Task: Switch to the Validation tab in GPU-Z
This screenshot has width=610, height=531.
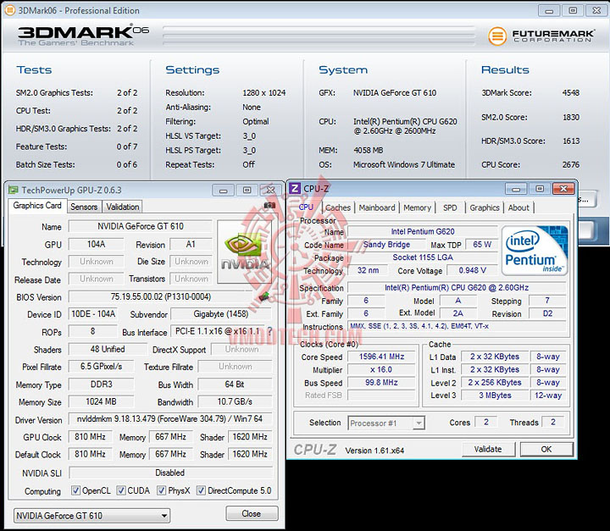Action: pos(123,207)
